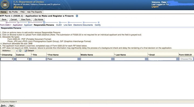This screenshot has width=194, height=107.
Task: Select the Responsible Persons step marker
Action: click(44, 22)
